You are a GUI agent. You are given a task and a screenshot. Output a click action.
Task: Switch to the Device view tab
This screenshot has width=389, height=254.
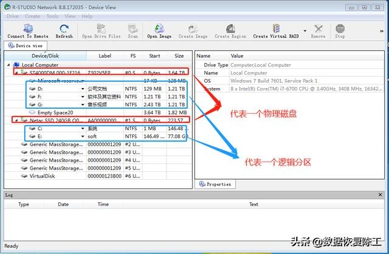pos(26,46)
